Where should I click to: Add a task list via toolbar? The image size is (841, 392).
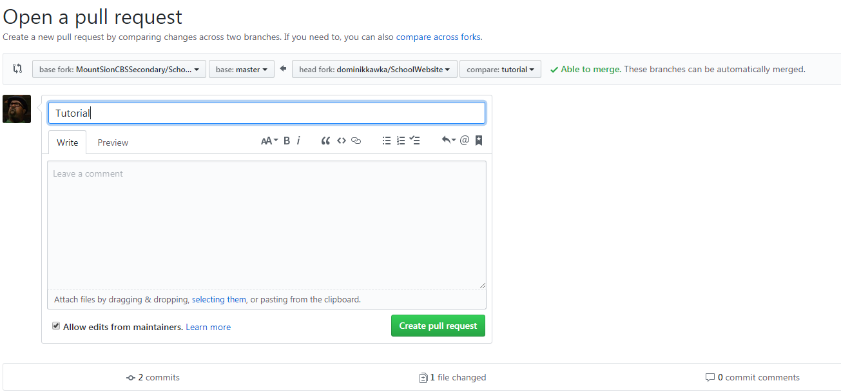tap(415, 141)
